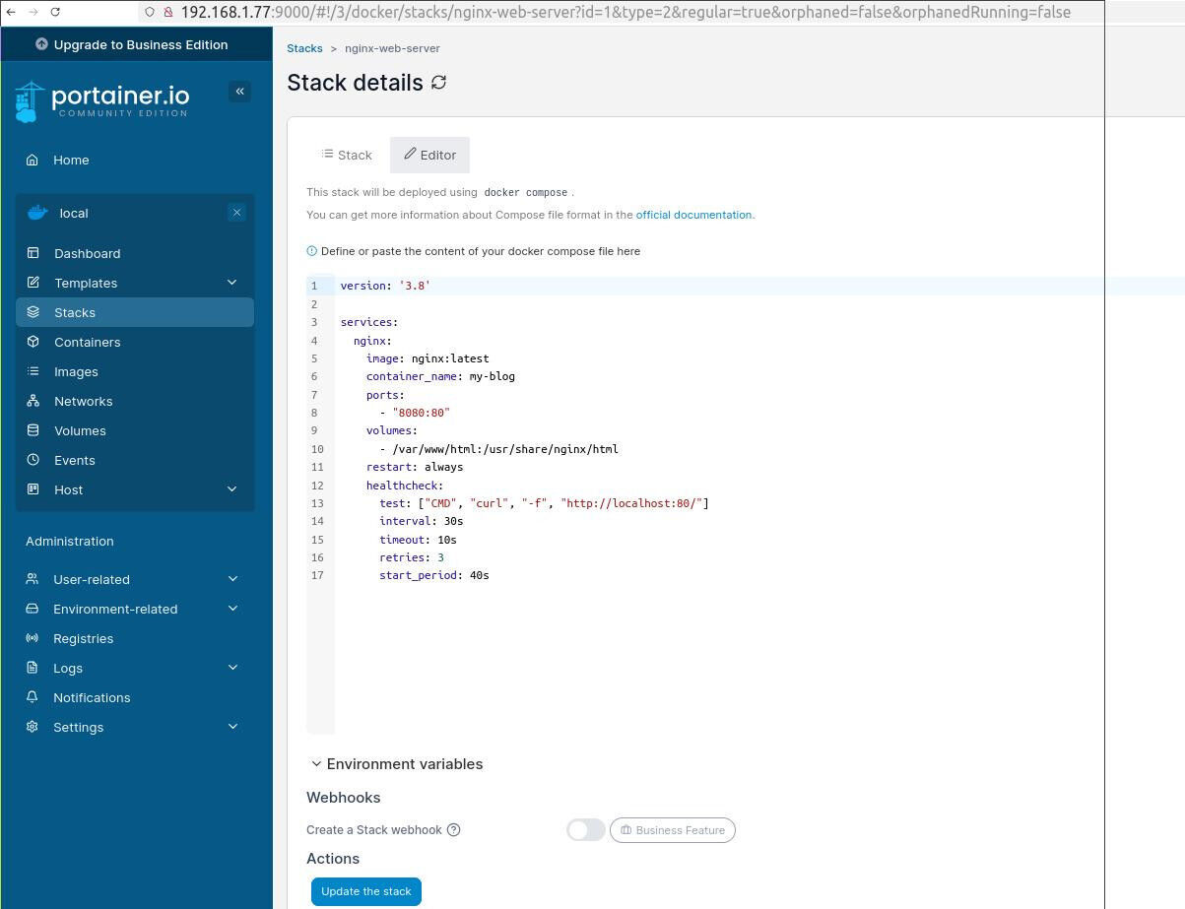The image size is (1185, 909).
Task: Click the Stacks breadcrumb link
Action: 304,48
